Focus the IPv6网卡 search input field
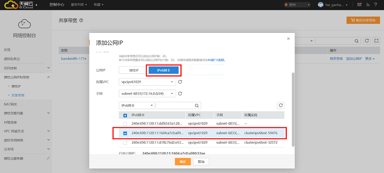This screenshot has height=173, width=384. click(x=175, y=105)
